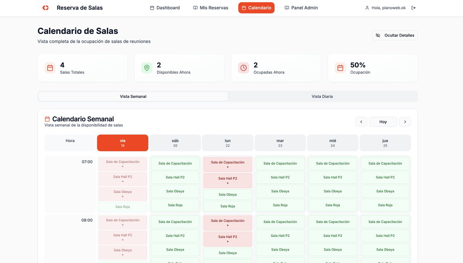Click Saturday 07:00 Sala de Capacitación slot
This screenshot has width=463, height=263.
coord(175,164)
